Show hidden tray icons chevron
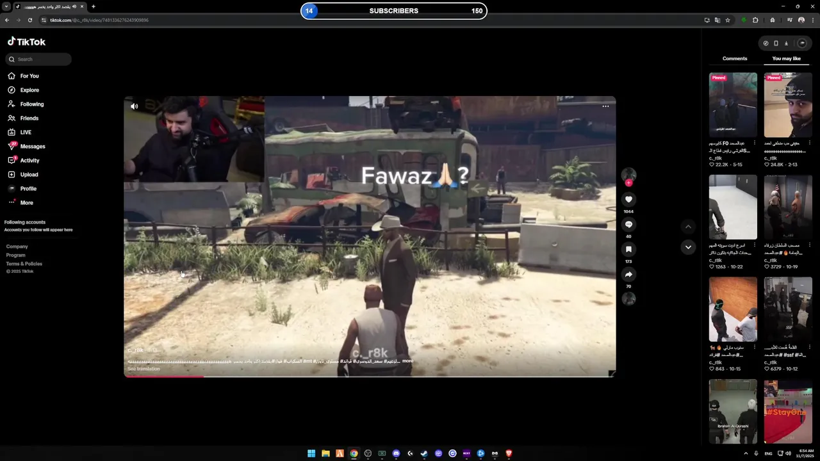 tap(746, 453)
